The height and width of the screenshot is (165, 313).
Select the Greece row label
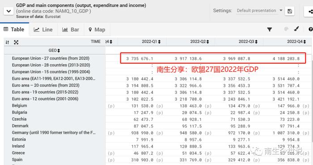coord(18,153)
